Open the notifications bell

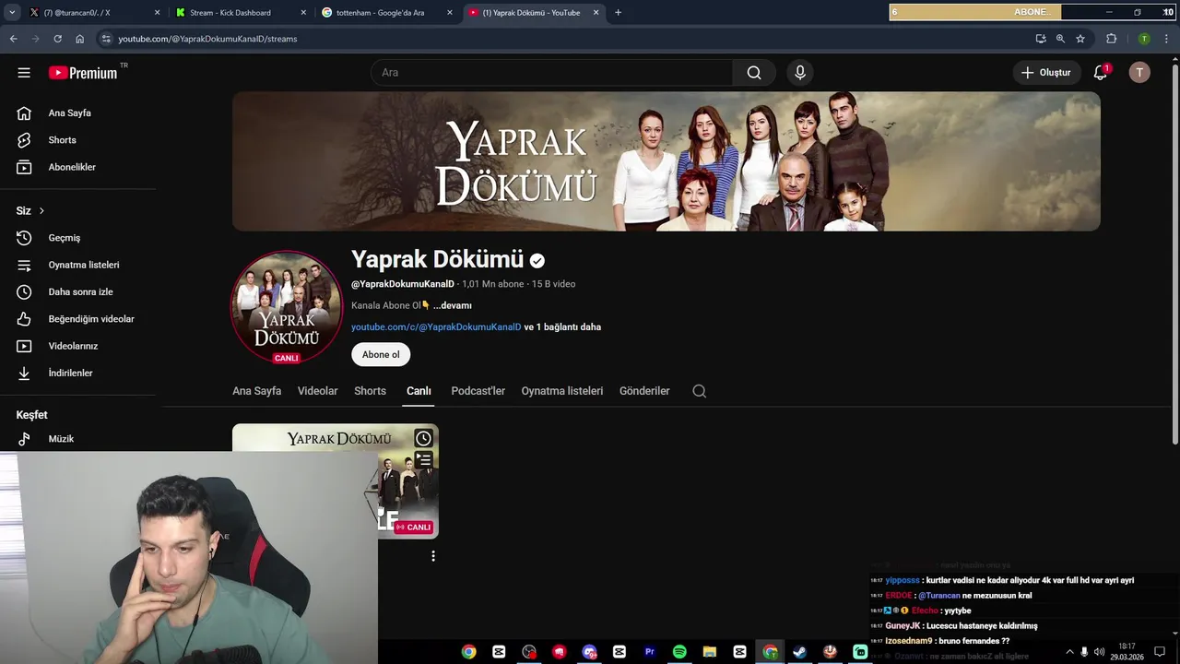(1100, 73)
